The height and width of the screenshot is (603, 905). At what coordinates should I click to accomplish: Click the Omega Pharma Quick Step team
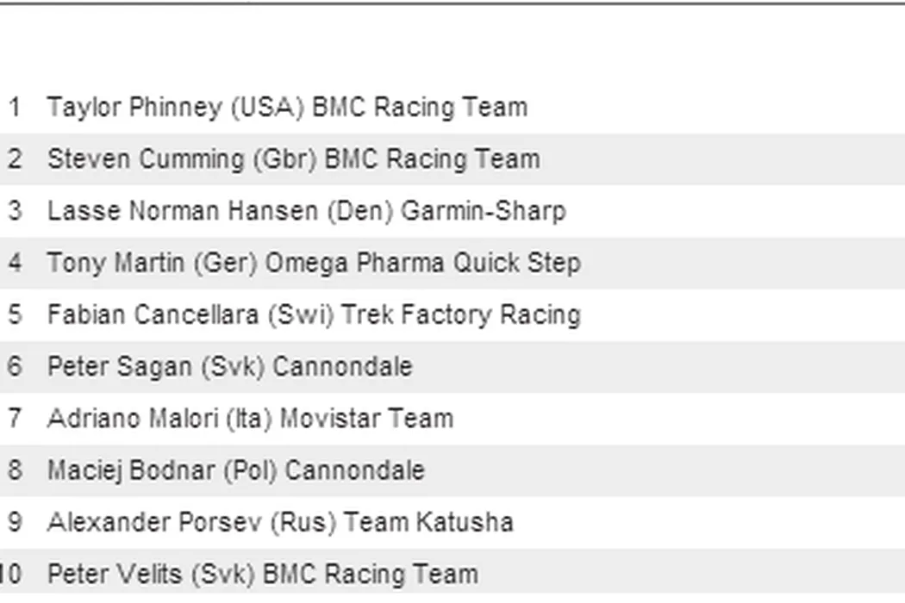[422, 263]
